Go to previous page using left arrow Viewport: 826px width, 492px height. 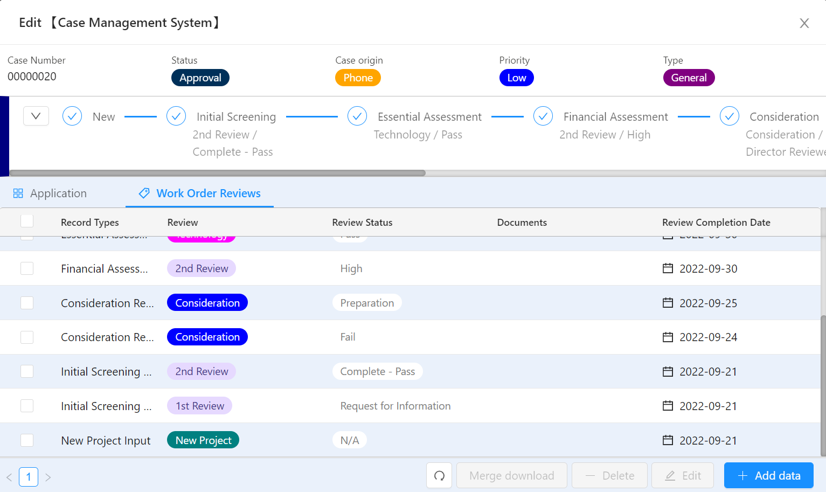pyautogui.click(x=9, y=477)
